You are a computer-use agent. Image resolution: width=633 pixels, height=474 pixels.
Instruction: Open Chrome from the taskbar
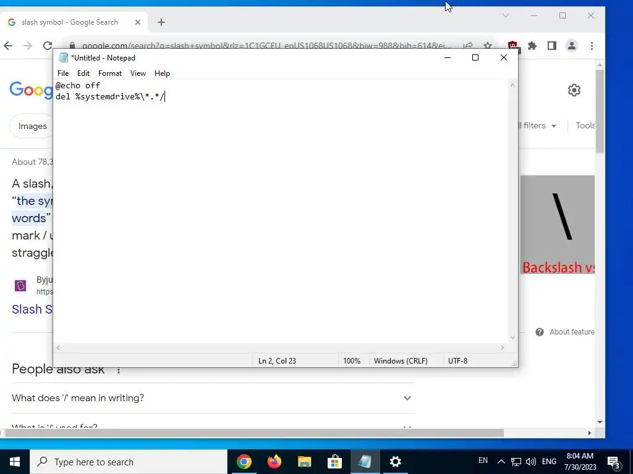click(244, 462)
